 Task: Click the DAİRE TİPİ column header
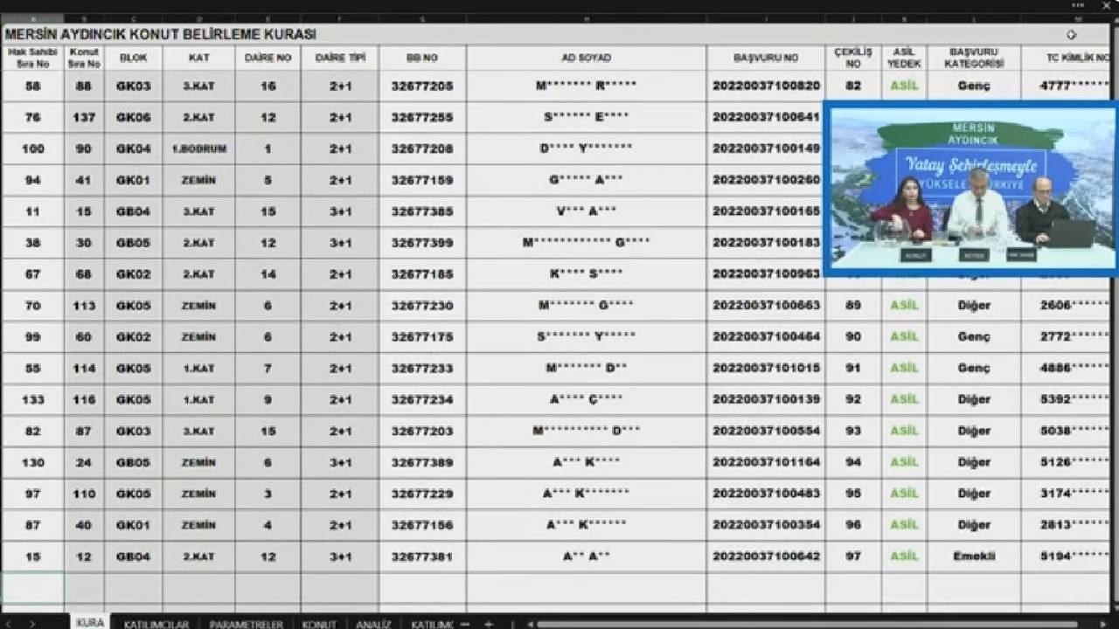[x=340, y=58]
